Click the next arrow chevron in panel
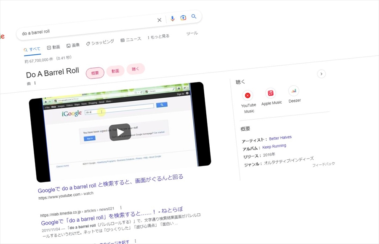The height and width of the screenshot is (244, 379). [321, 74]
